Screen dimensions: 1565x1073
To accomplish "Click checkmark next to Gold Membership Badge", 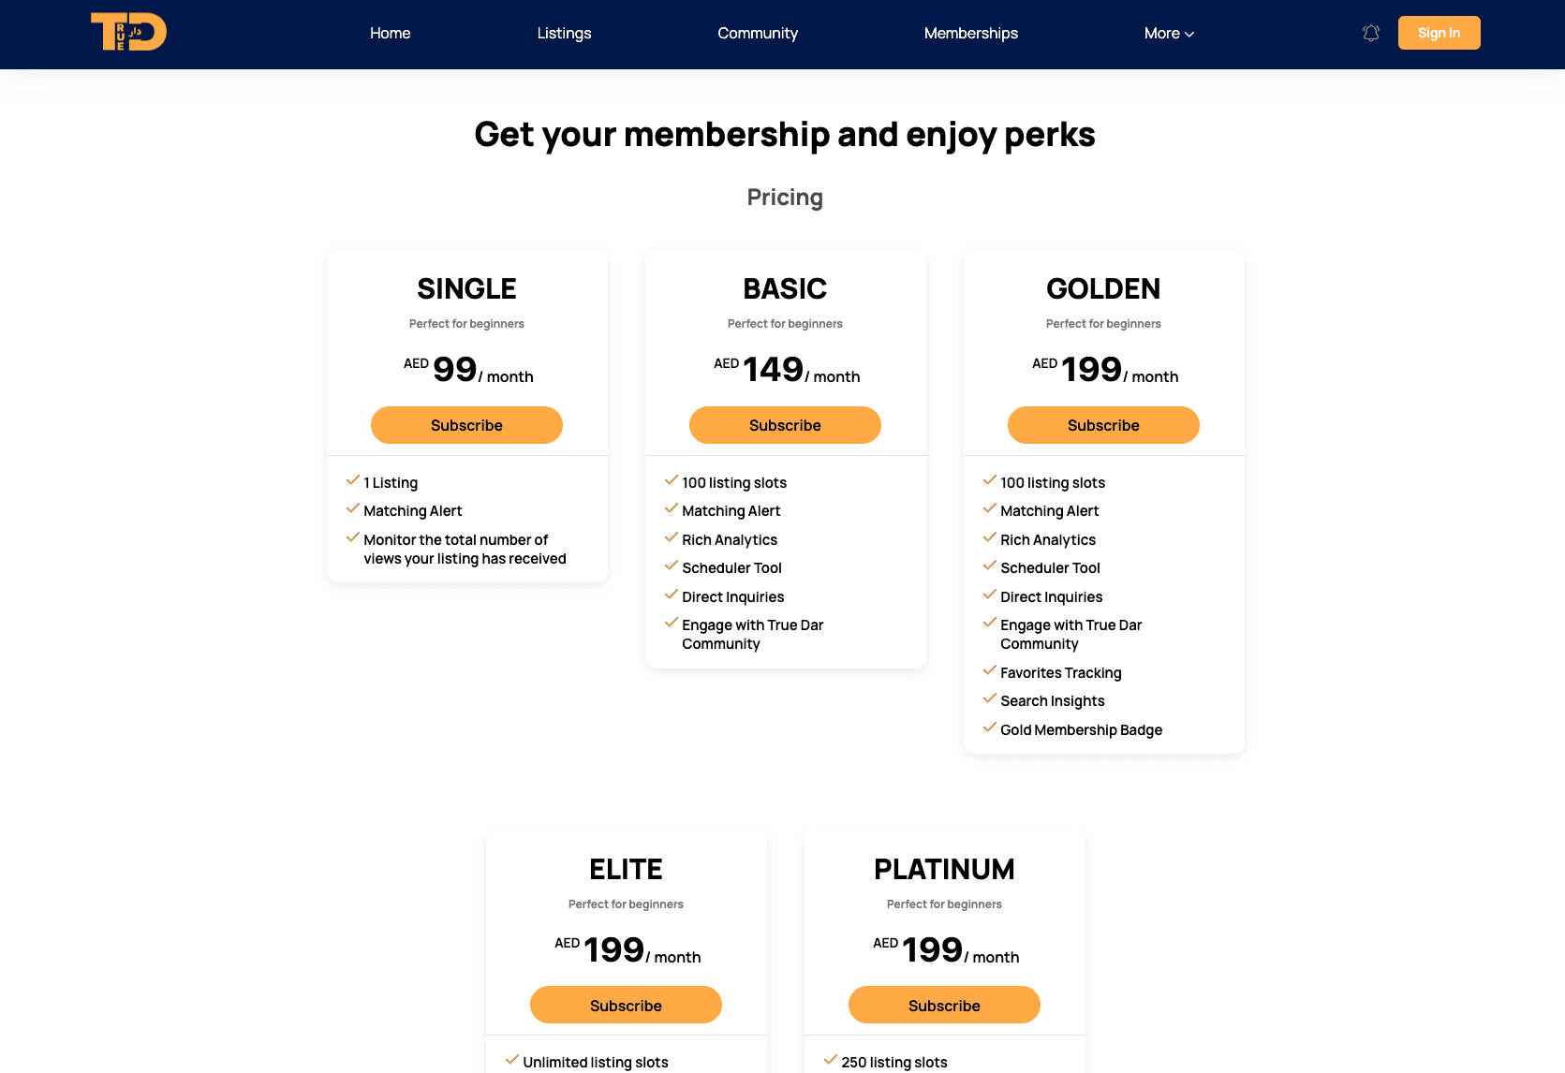I will tap(990, 728).
